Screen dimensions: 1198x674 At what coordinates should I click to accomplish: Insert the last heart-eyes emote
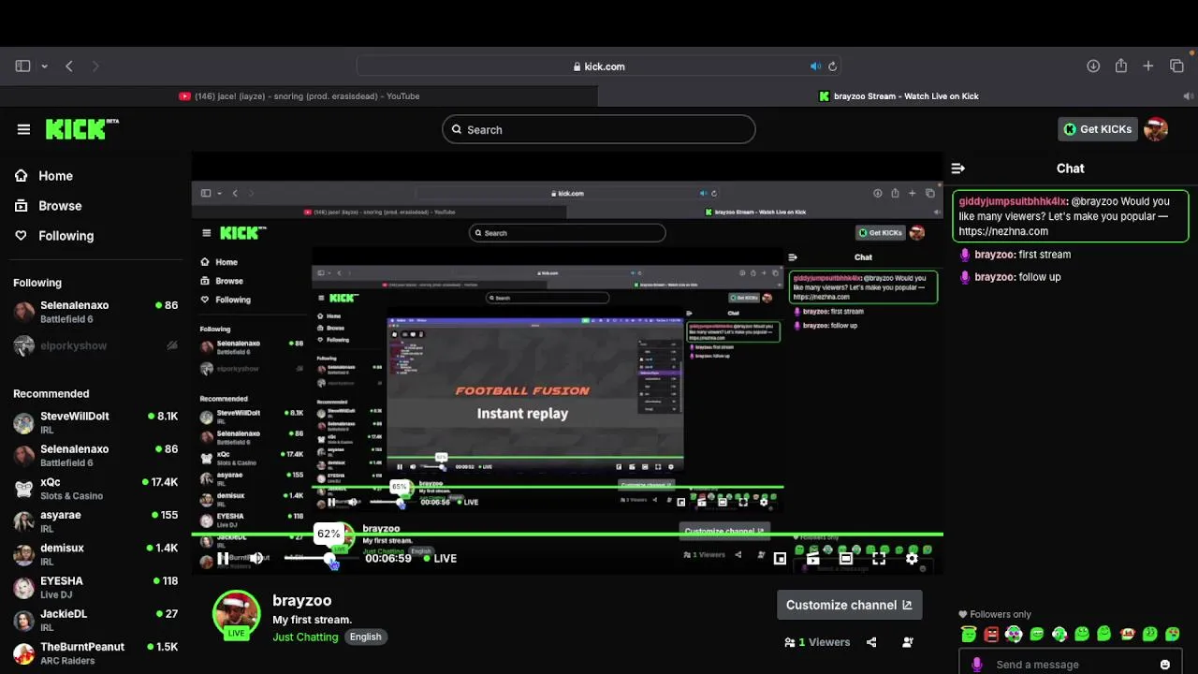pos(1173,634)
